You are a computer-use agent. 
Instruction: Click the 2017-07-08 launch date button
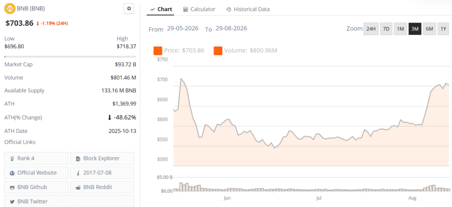point(102,173)
